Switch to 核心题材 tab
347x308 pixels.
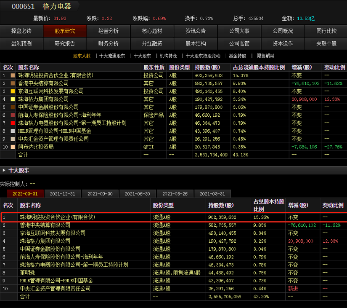pyautogui.click(x=152, y=31)
